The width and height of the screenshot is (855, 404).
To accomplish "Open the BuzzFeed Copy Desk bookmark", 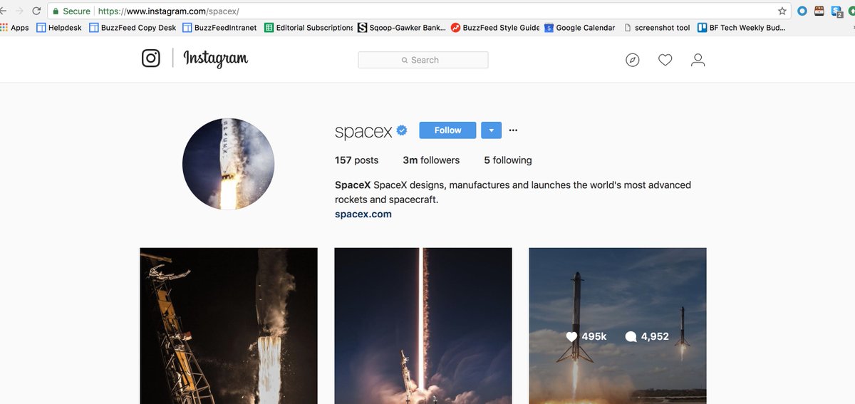I will click(133, 28).
